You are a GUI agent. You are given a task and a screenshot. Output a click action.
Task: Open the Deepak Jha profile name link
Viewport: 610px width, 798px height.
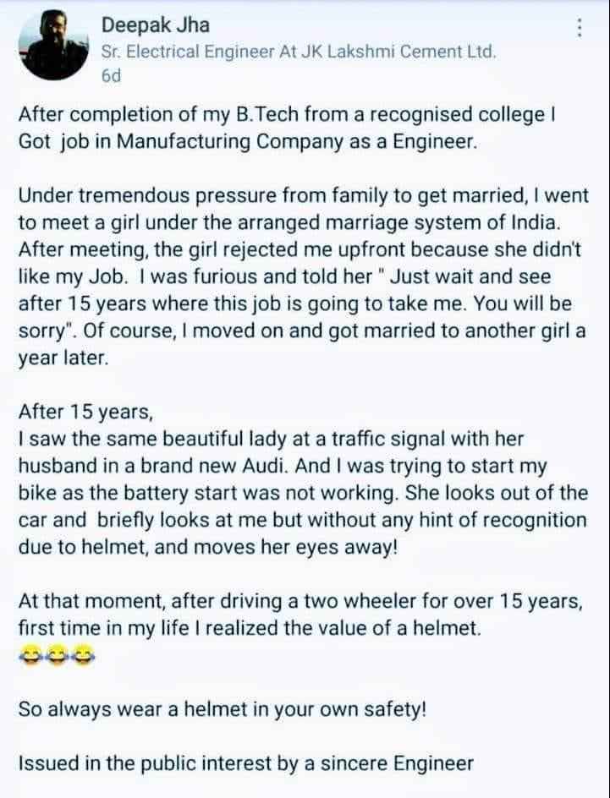point(156,25)
